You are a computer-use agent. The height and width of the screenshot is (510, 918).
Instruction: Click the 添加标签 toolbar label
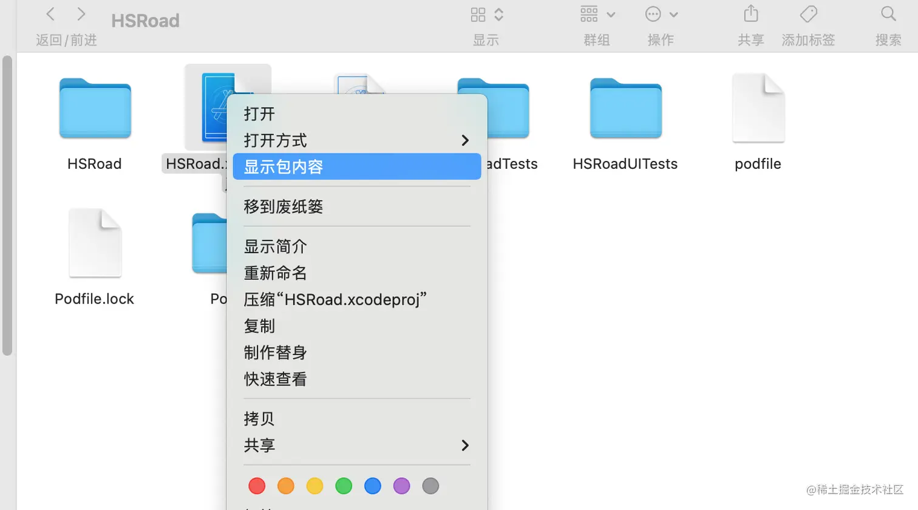pyautogui.click(x=808, y=40)
